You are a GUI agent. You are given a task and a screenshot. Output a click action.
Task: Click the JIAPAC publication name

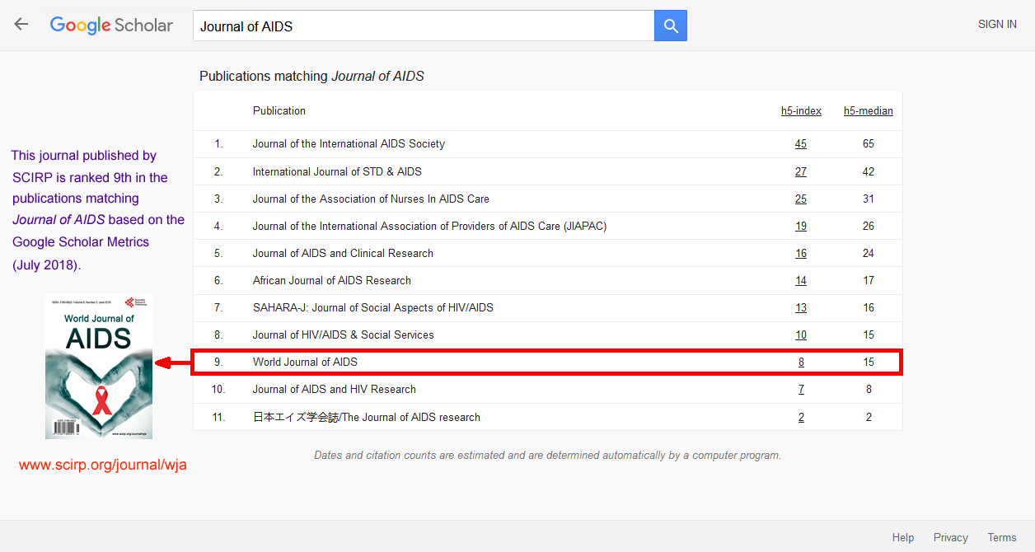pos(429,227)
